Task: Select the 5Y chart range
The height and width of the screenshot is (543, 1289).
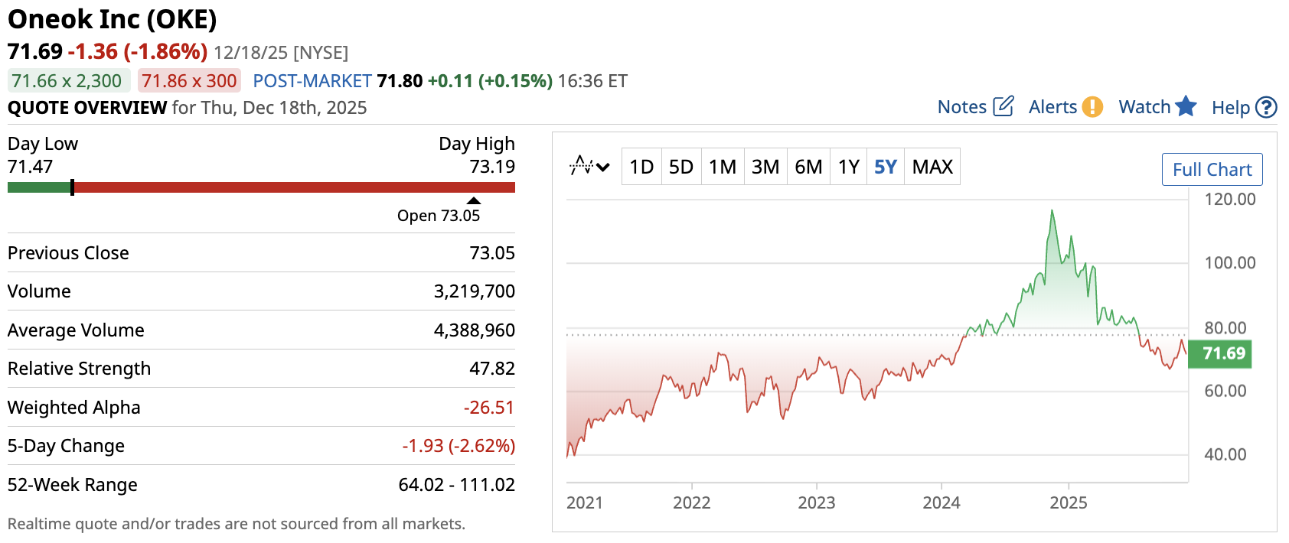Action: (x=886, y=167)
